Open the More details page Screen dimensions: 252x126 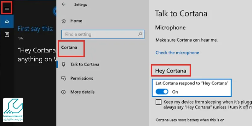[x=83, y=92]
